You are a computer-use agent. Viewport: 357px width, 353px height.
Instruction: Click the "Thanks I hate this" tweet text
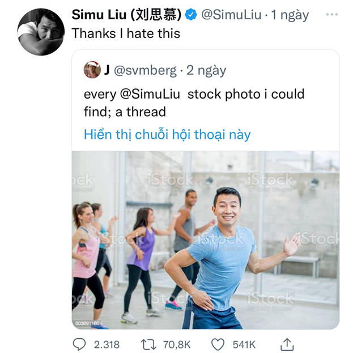point(126,33)
